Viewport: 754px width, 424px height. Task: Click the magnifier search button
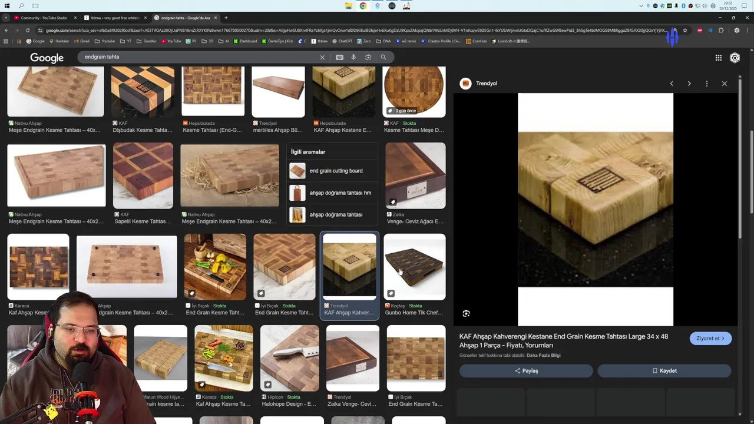[x=383, y=57]
